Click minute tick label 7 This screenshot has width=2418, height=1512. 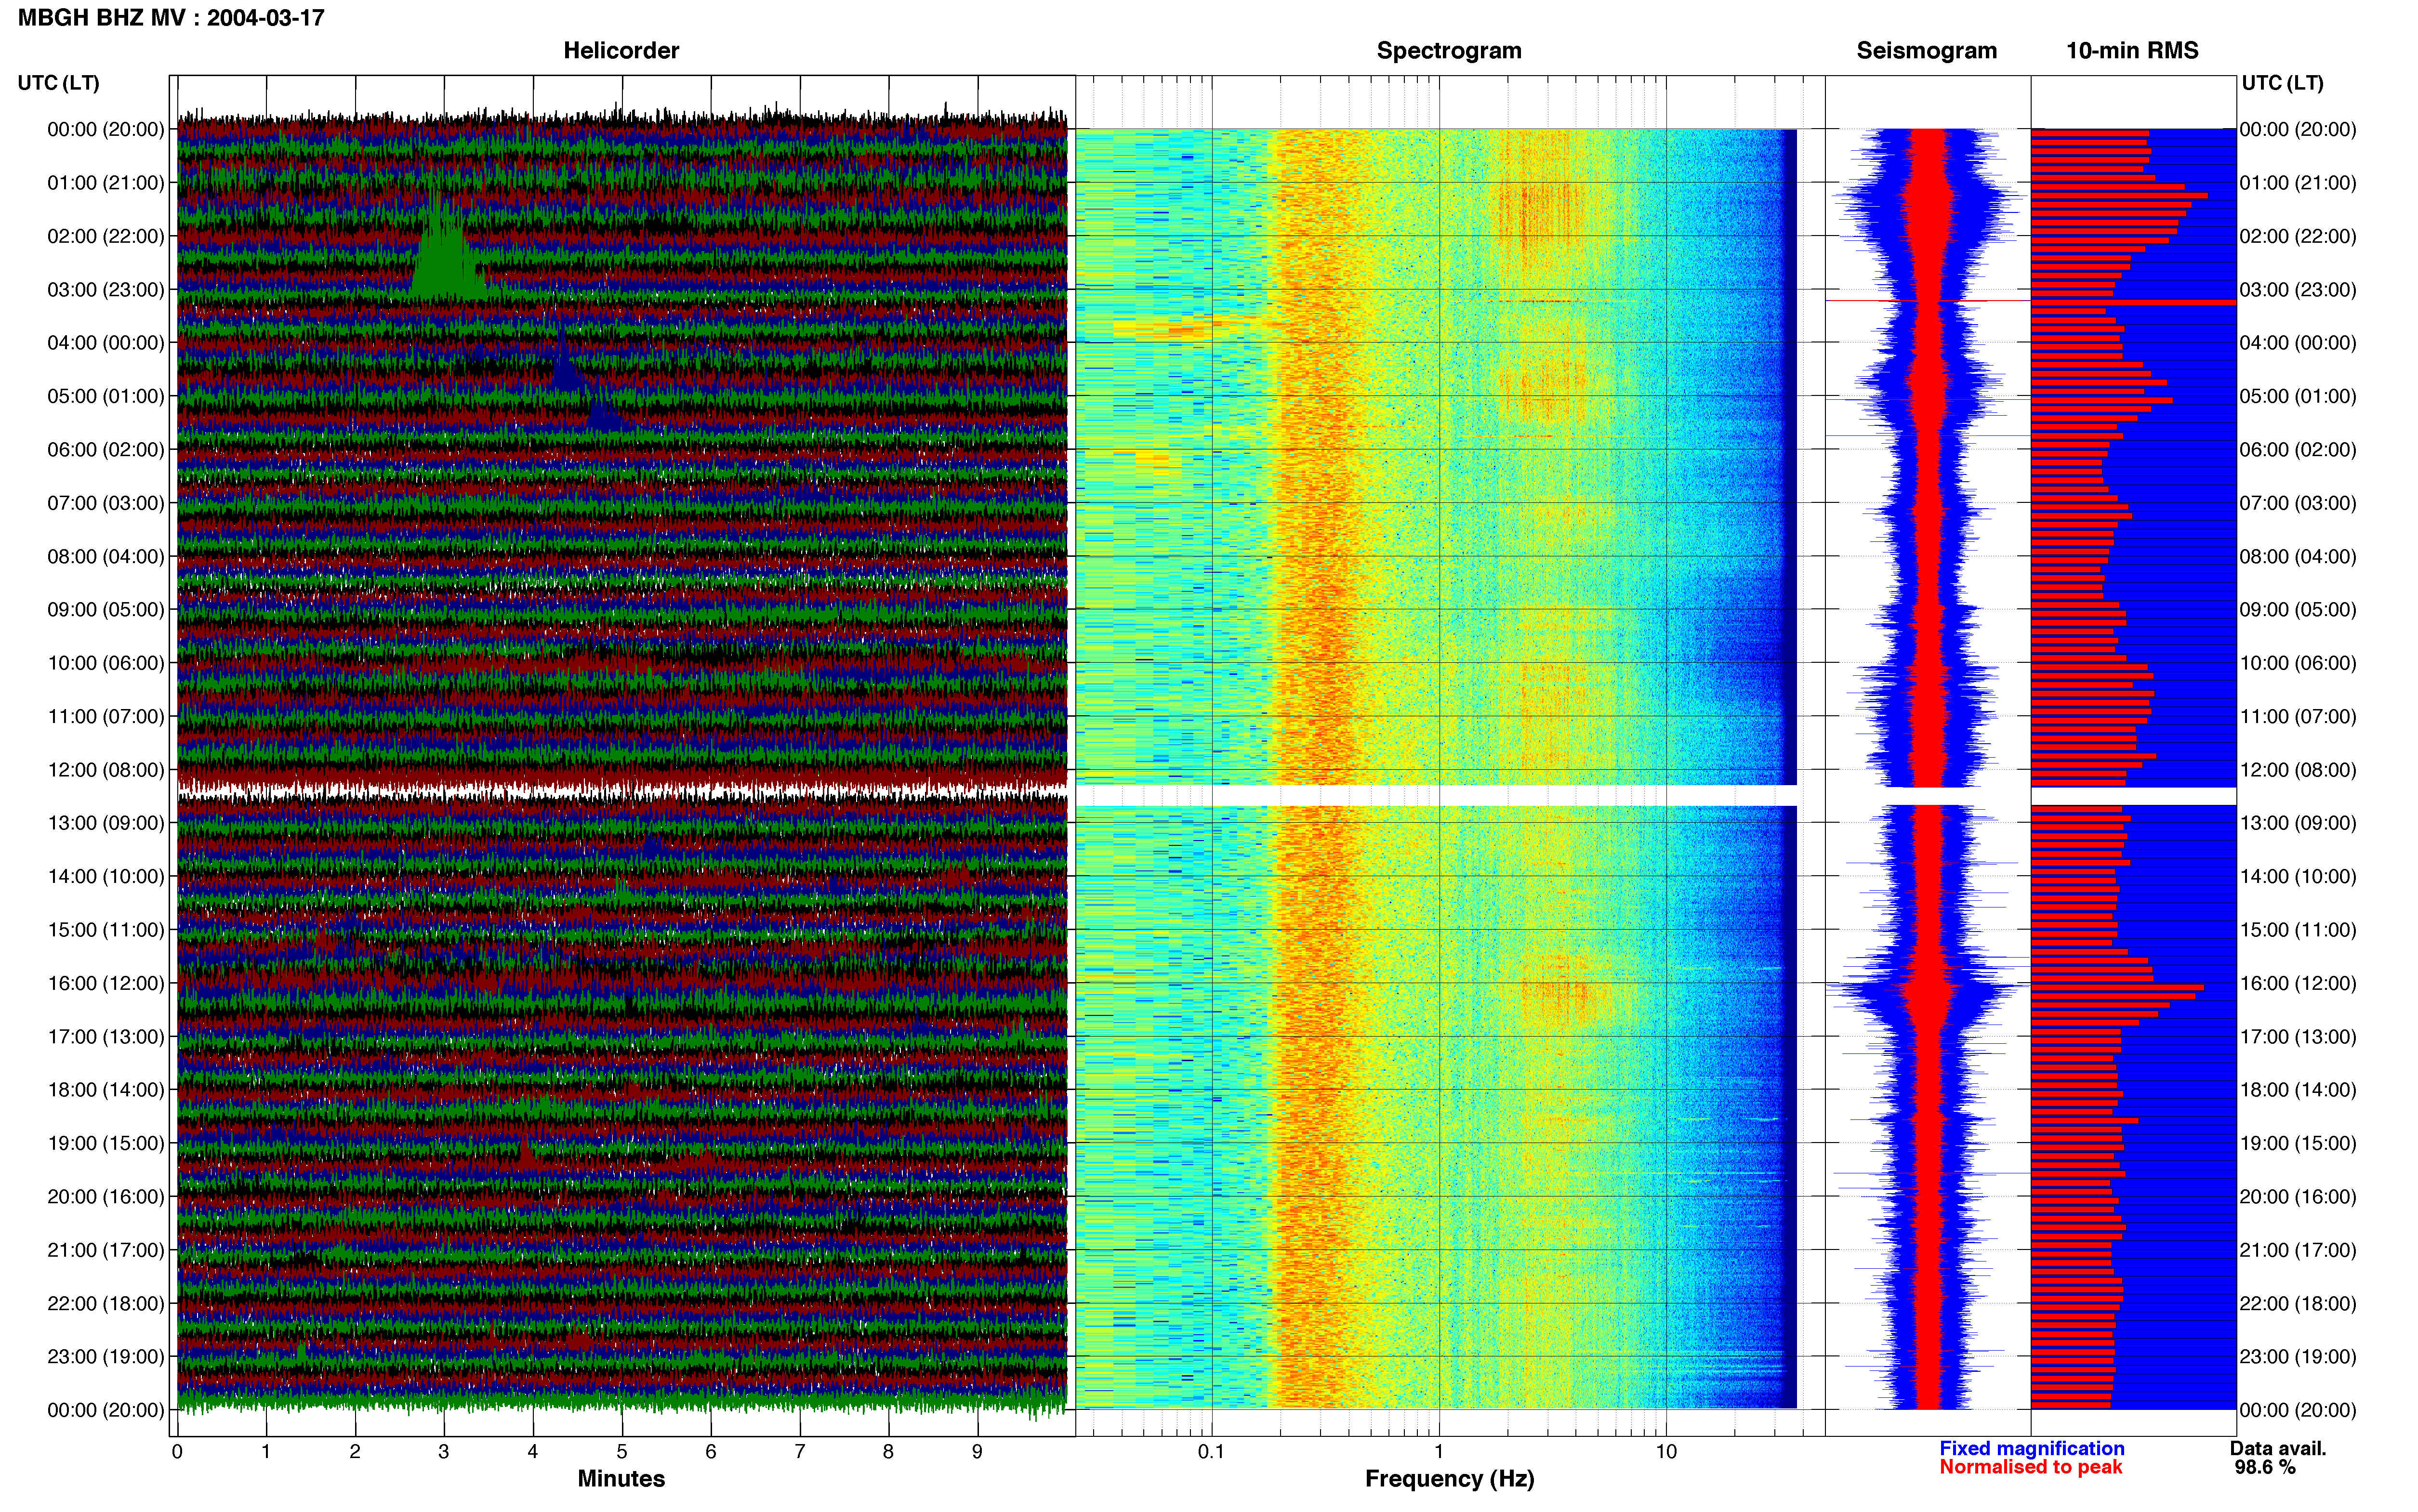(x=800, y=1452)
